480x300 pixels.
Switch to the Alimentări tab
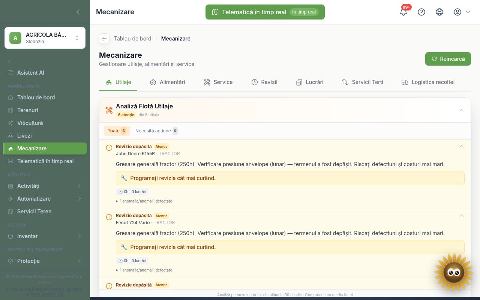(167, 82)
